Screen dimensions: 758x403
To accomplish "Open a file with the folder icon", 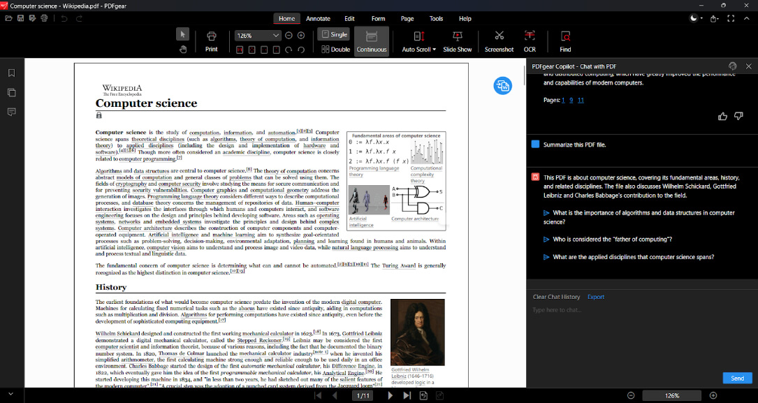I will pyautogui.click(x=8, y=18).
